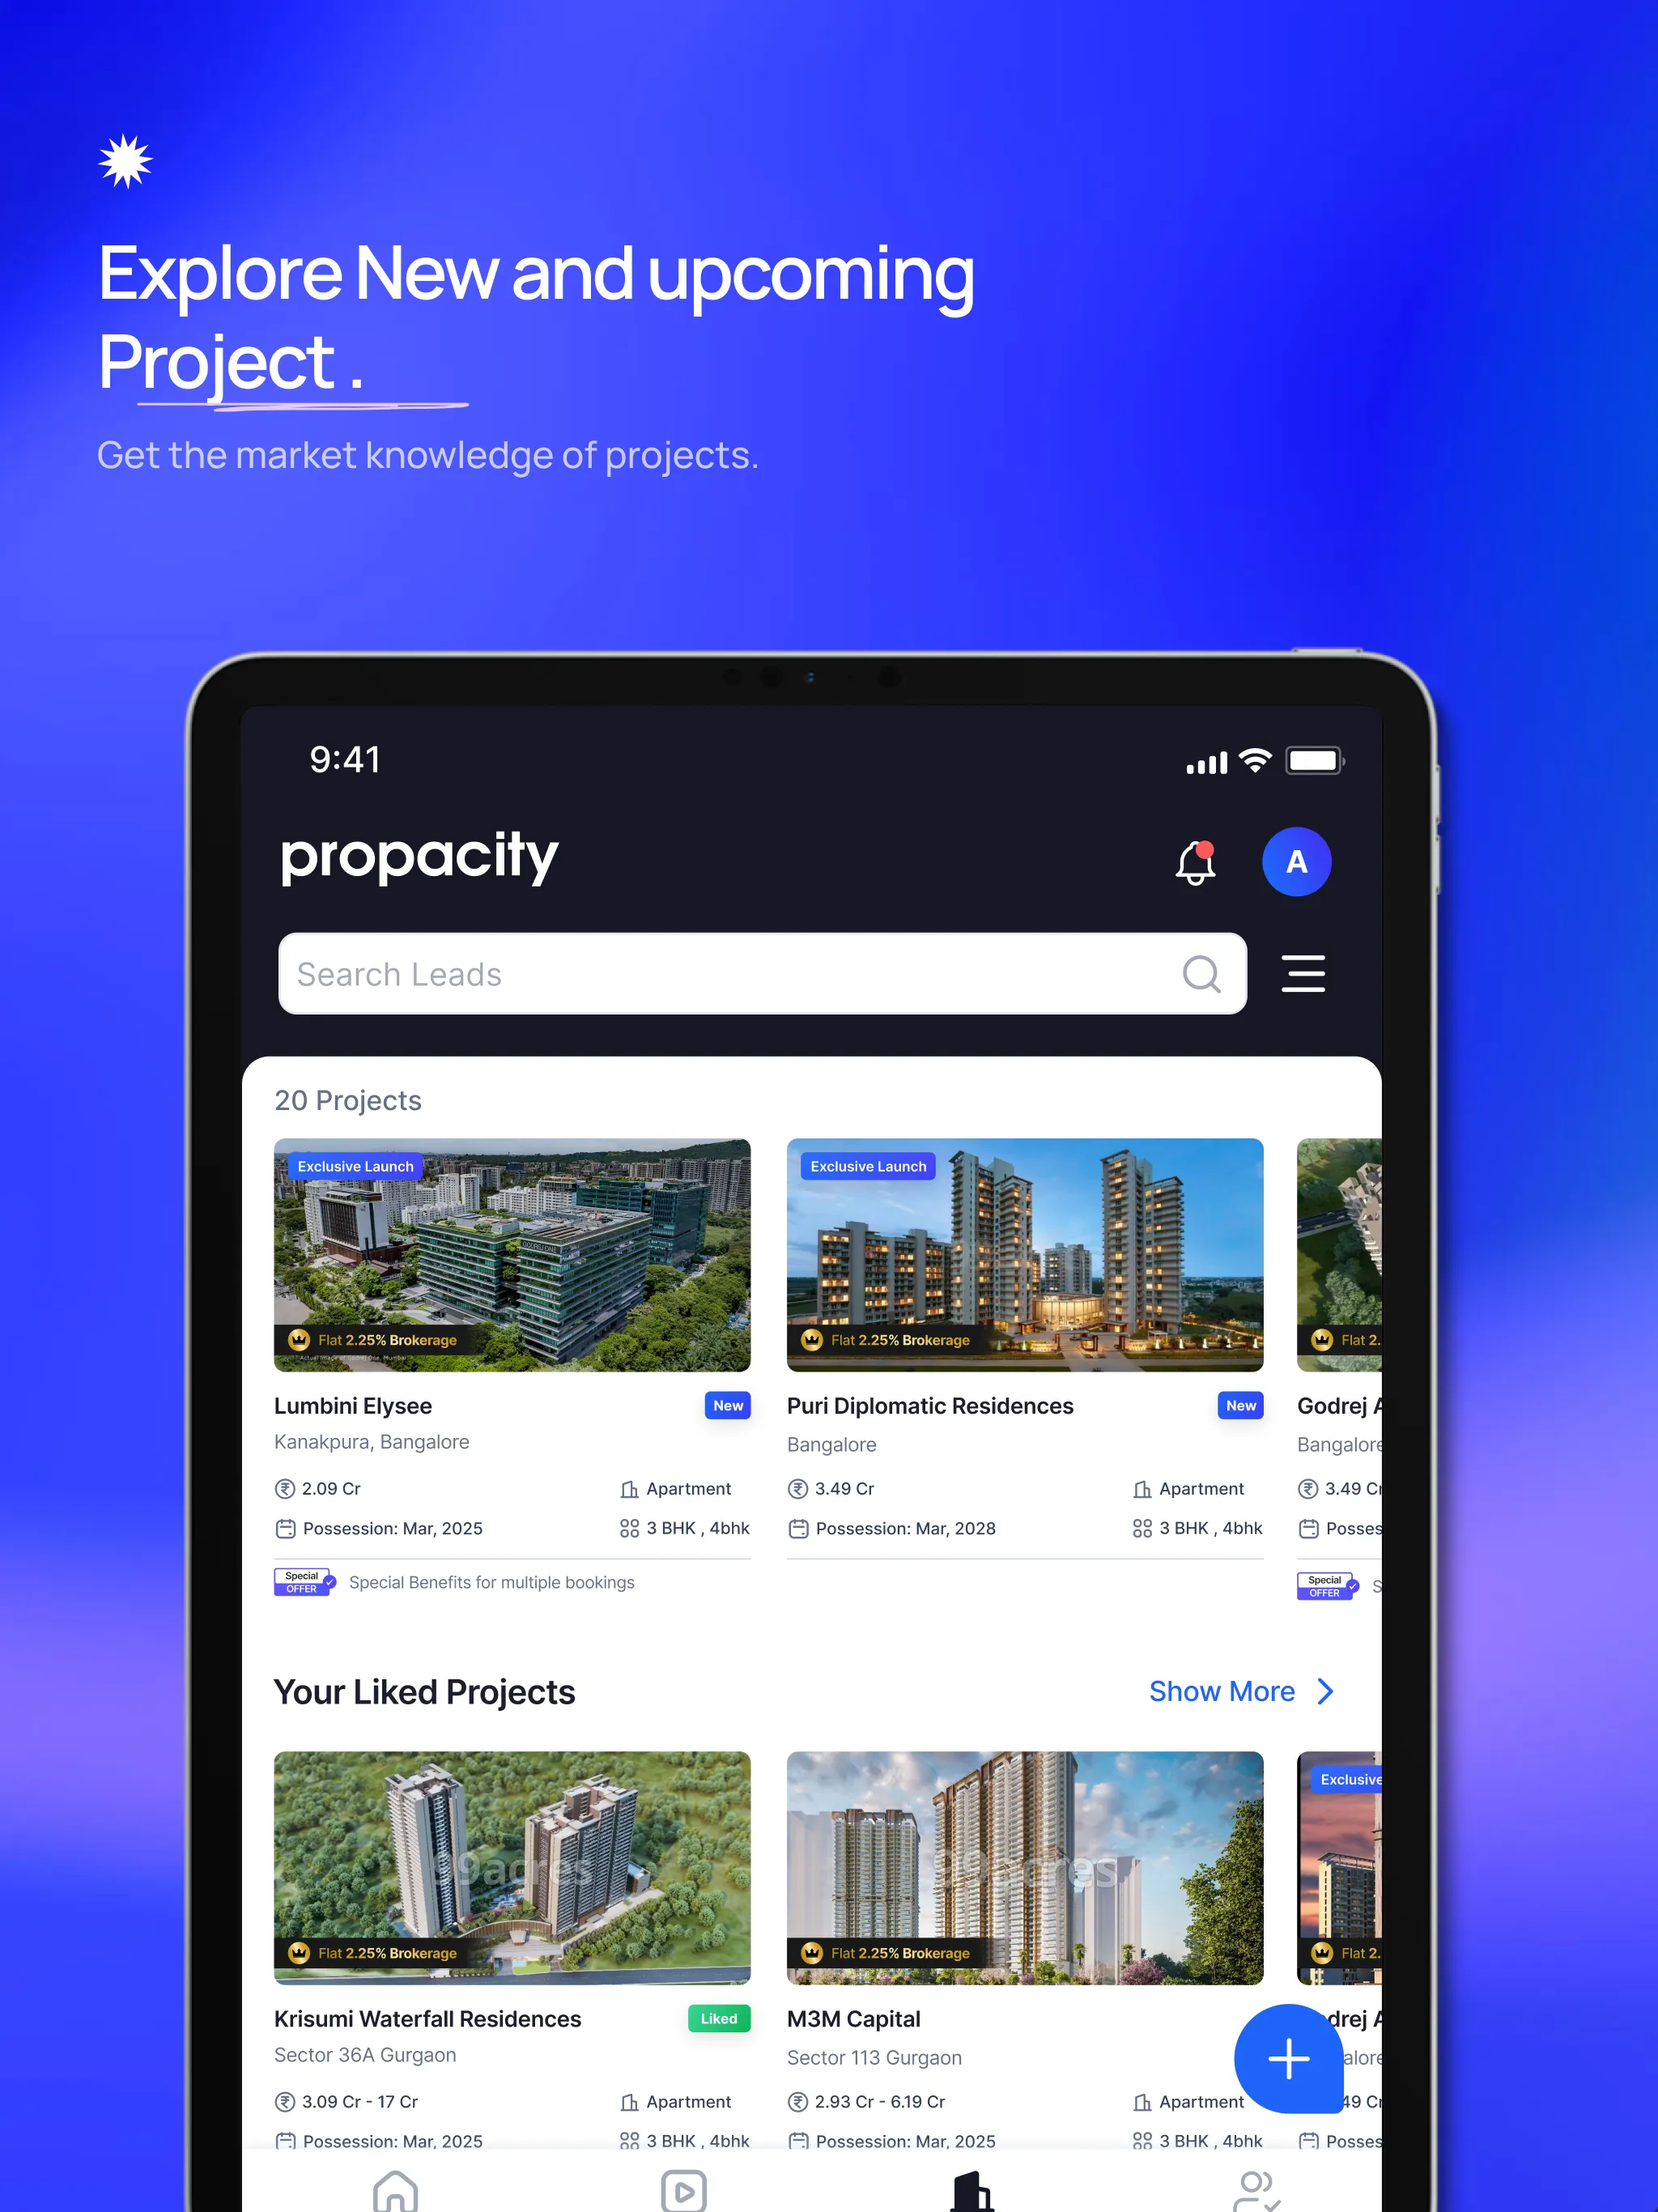This screenshot has height=2212, width=1658.
Task: Tap the notification bell icon
Action: pyautogui.click(x=1195, y=861)
